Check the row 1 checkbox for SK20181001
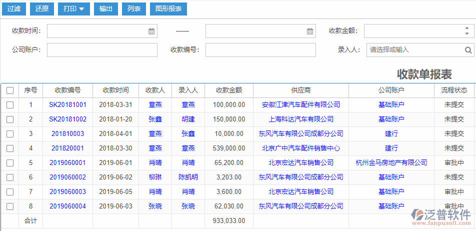 point(10,105)
